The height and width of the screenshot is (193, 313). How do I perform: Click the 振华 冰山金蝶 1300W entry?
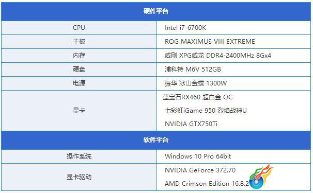coord(196,83)
